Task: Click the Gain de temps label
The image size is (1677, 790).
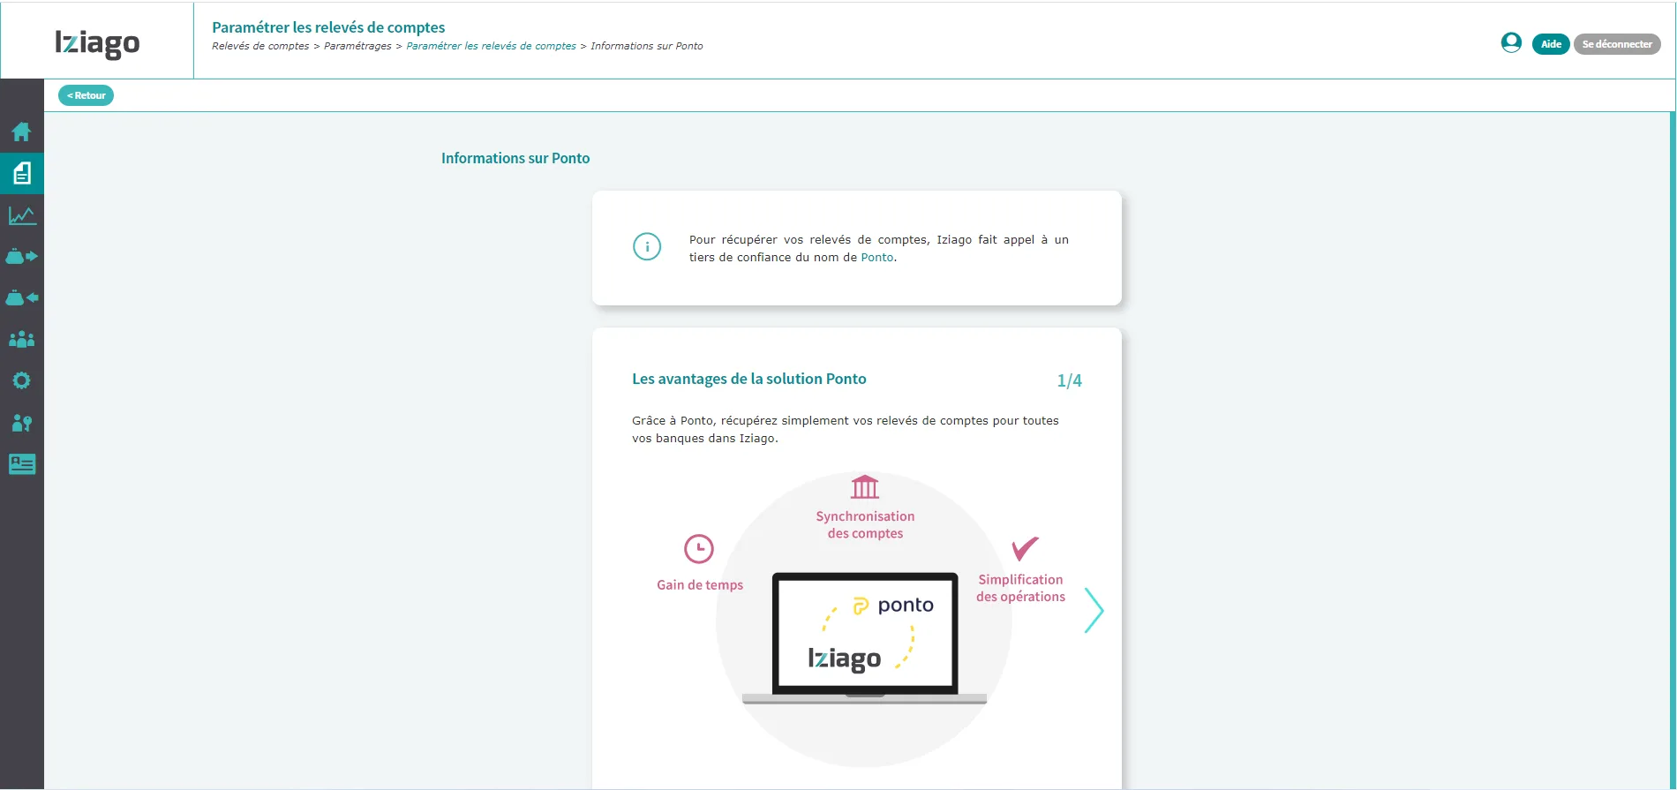Action: [x=700, y=585]
